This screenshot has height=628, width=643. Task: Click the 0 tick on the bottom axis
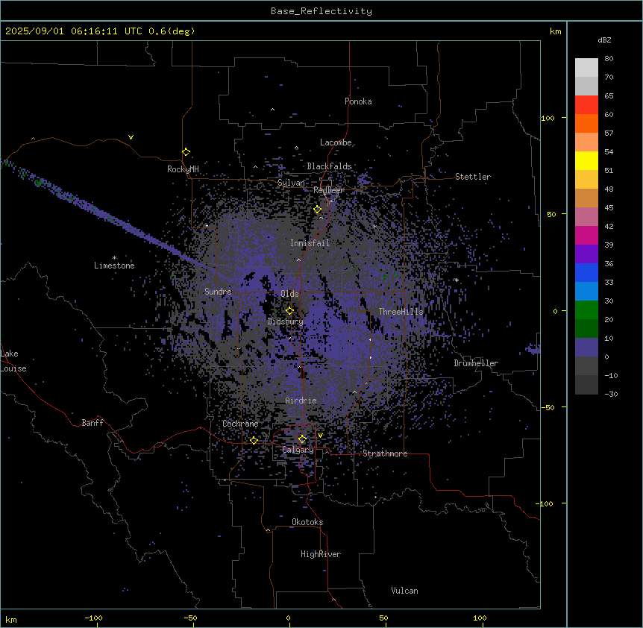point(288,618)
